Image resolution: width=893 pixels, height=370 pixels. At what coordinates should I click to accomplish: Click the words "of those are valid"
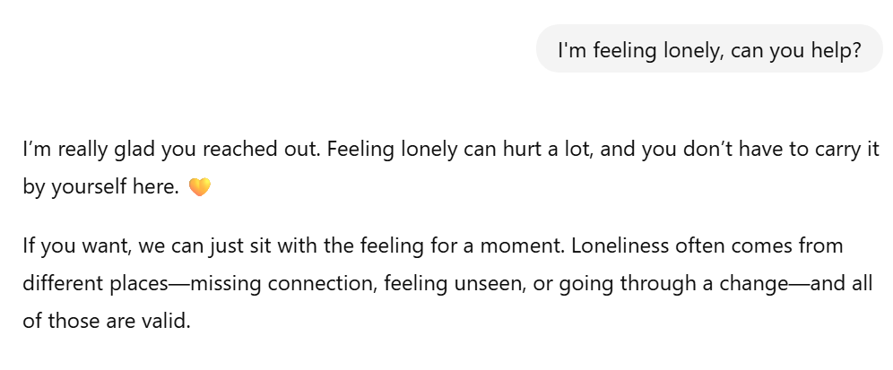pyautogui.click(x=106, y=322)
